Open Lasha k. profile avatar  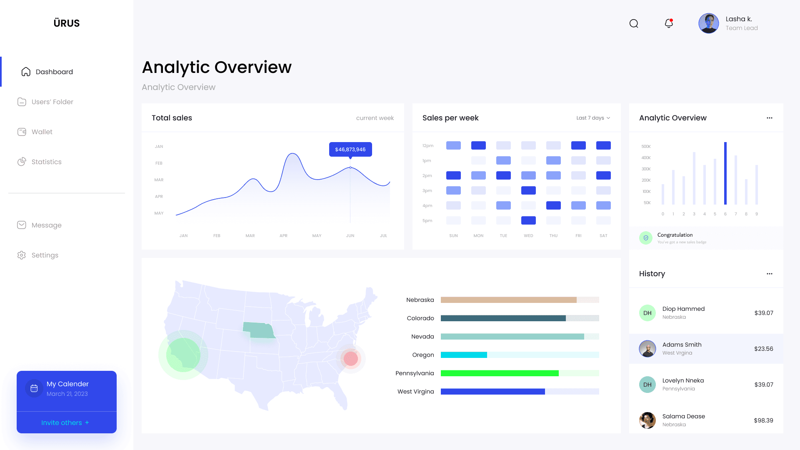pyautogui.click(x=708, y=23)
